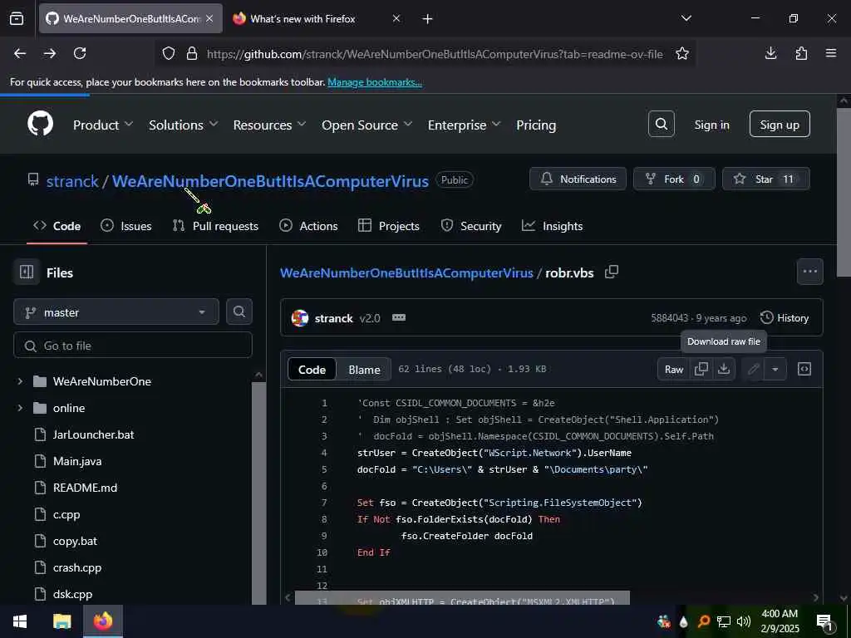Open the Insights tab
The image size is (851, 638).
point(552,226)
